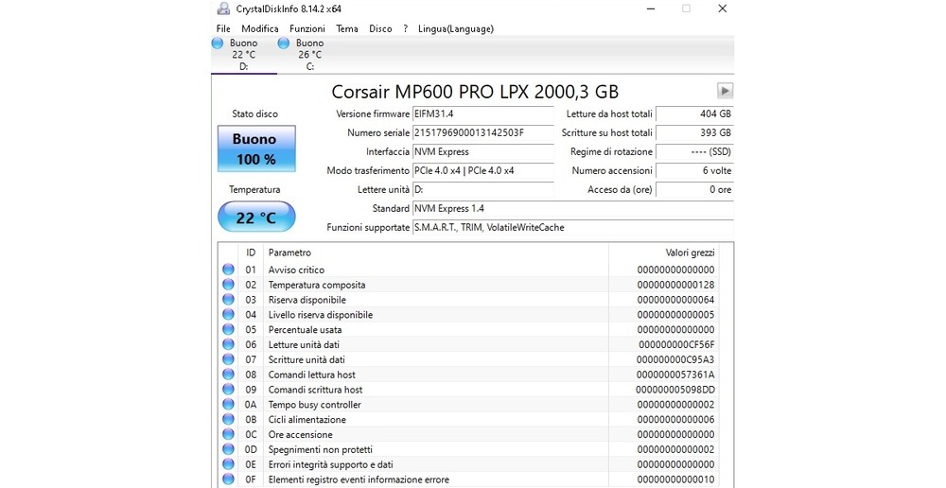Click raw value 00000000000064
Image resolution: width=946 pixels, height=488 pixels.
[x=675, y=300]
